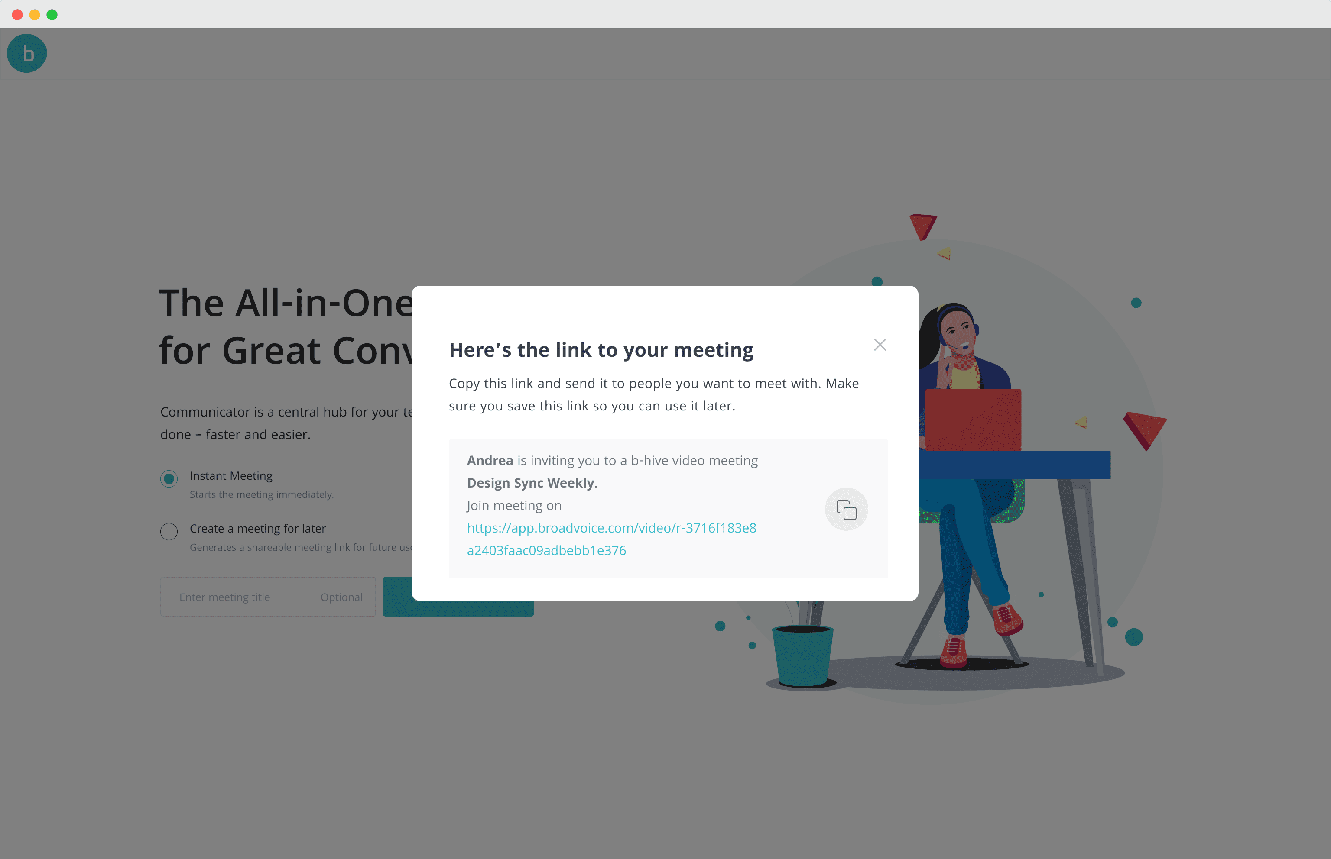Click the Create a meeting for later label
1331x859 pixels.
(x=257, y=528)
